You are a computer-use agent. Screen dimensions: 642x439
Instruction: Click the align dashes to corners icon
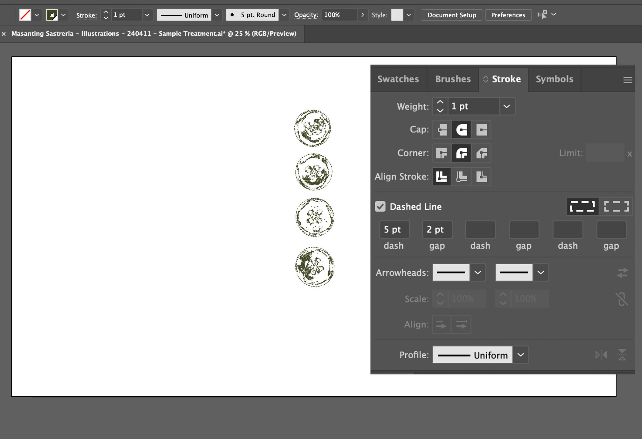[x=616, y=206]
